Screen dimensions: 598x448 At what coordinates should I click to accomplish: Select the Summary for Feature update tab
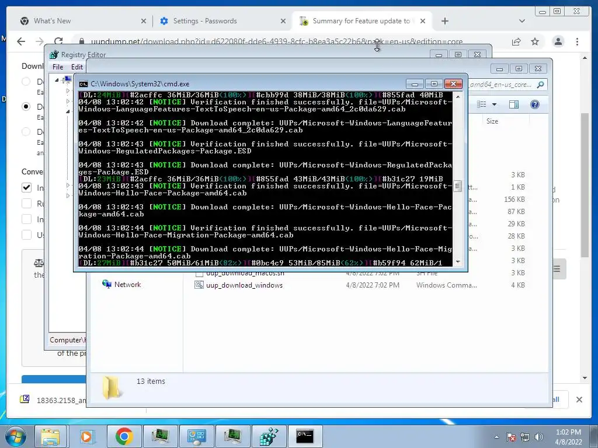(361, 21)
